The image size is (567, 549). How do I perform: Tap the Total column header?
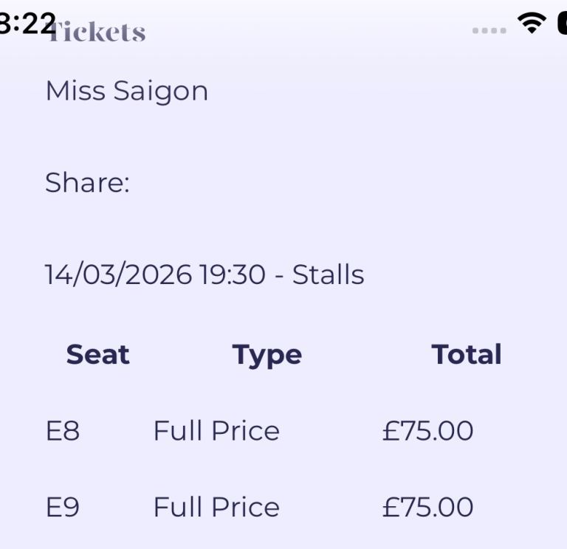click(x=467, y=355)
